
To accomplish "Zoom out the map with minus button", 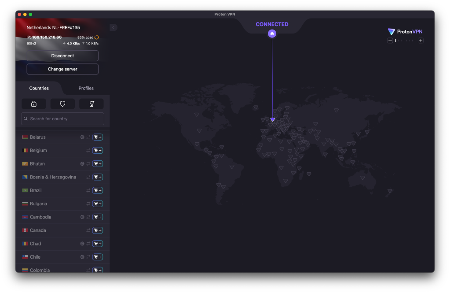I will [x=390, y=41].
